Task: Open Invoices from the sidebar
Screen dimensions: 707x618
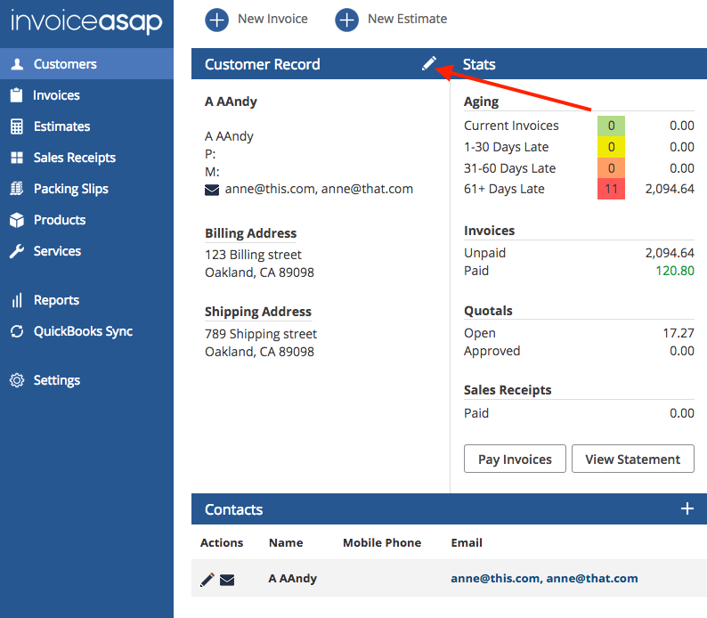Action: pos(56,95)
